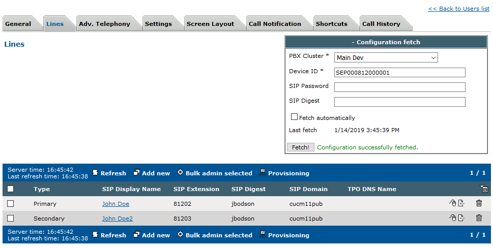Click the document-arrow icon in the Secondary row
Image resolution: width=493 pixels, height=248 pixels.
pos(461,218)
